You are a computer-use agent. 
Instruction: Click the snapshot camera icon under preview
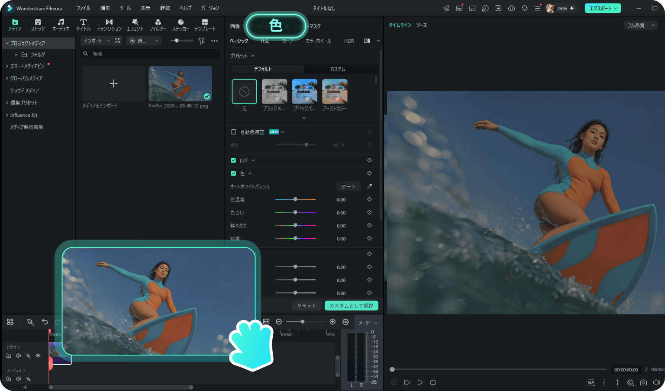coord(644,382)
